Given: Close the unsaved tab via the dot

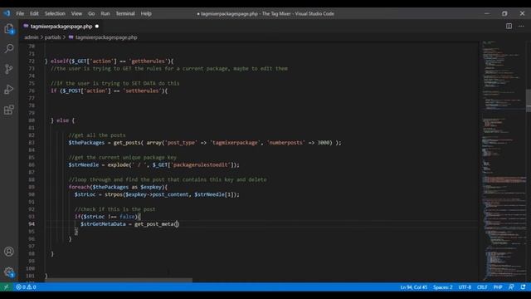Looking at the screenshot, I should pos(97,26).
